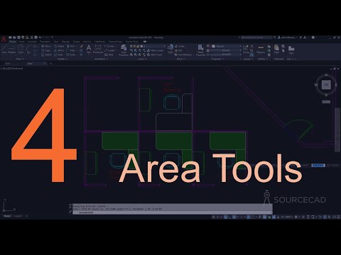This screenshot has height=255, width=341.
Task: Click the ViewCube top face
Action: [326, 84]
